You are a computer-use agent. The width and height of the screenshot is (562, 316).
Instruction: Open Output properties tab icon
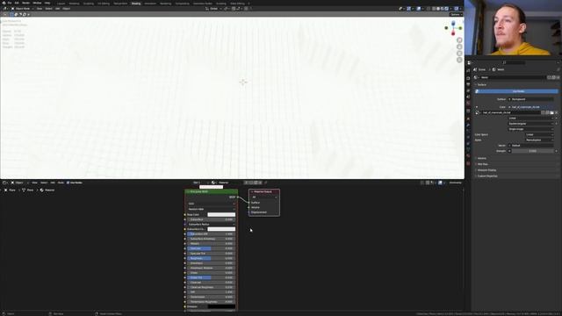click(x=468, y=84)
